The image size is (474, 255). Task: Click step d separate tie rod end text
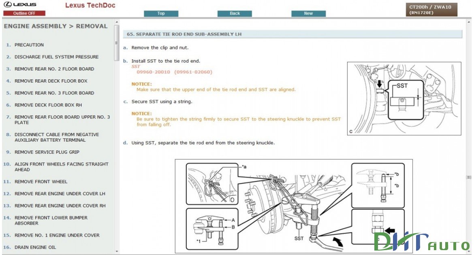coord(203,143)
